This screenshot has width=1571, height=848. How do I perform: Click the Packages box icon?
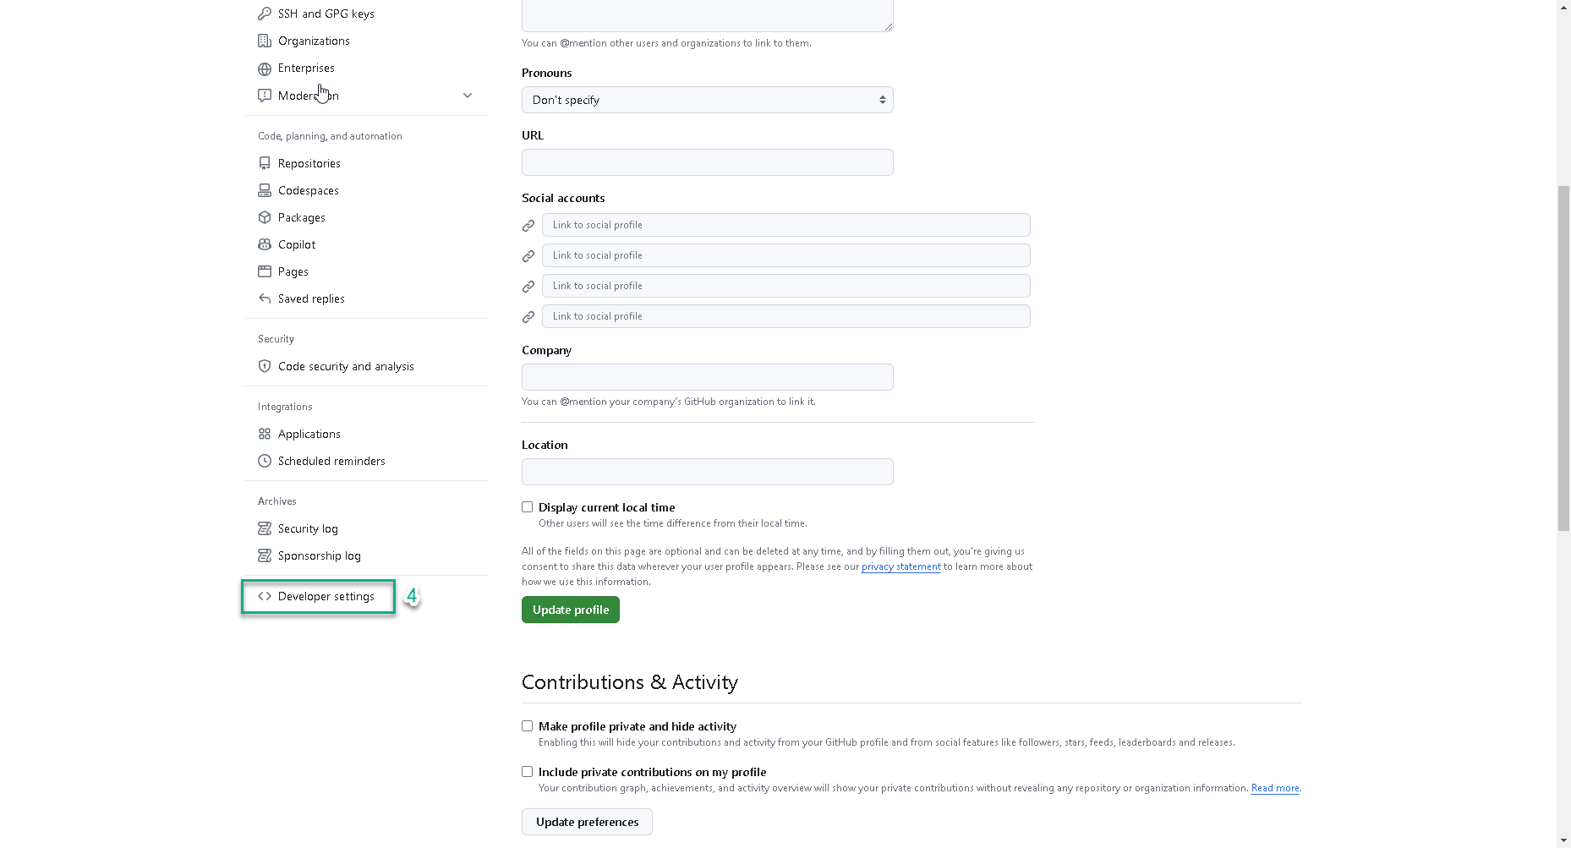click(265, 217)
